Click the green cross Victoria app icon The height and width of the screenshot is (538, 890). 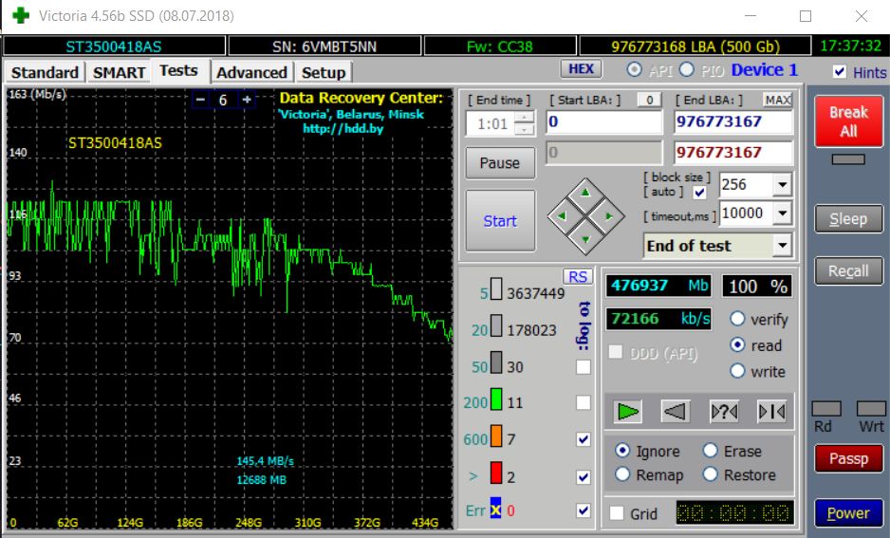coord(21,15)
